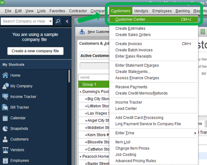Choose Create Credit Memos/Refunds
This screenshot has width=207, height=165.
coord(141,93)
